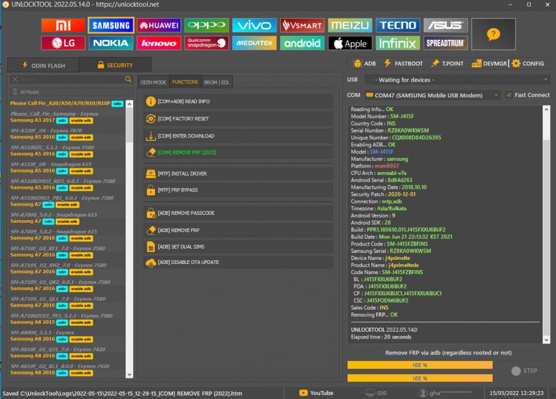The image size is (556, 399).
Task: Select the Android brand logo
Action: pyautogui.click(x=302, y=43)
